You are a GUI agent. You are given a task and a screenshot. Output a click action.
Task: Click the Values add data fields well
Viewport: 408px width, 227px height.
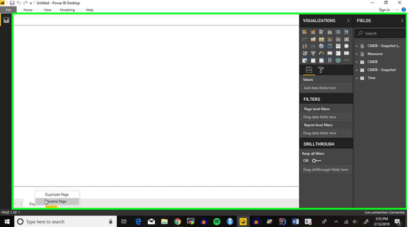tap(326, 88)
